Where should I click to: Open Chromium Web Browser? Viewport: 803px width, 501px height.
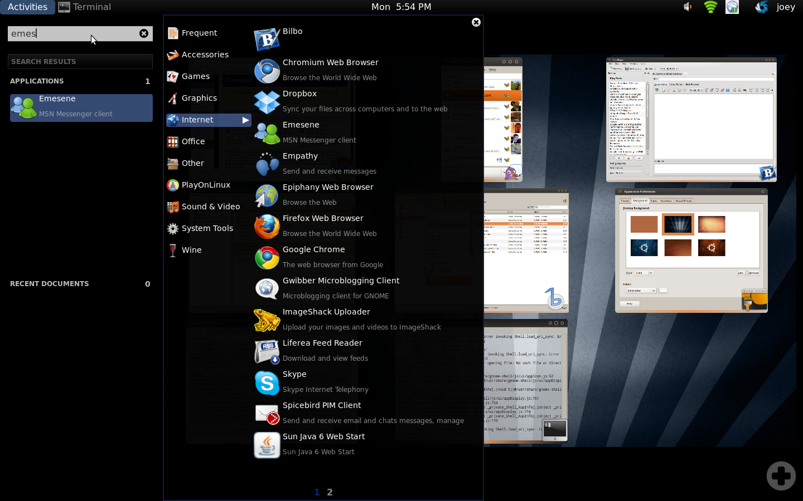(x=330, y=62)
